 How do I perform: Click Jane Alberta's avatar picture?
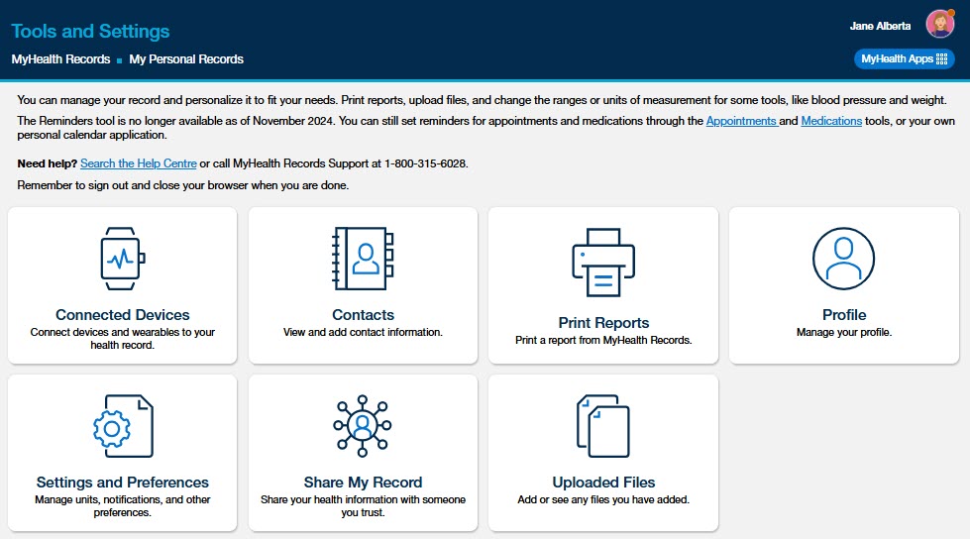pos(939,25)
